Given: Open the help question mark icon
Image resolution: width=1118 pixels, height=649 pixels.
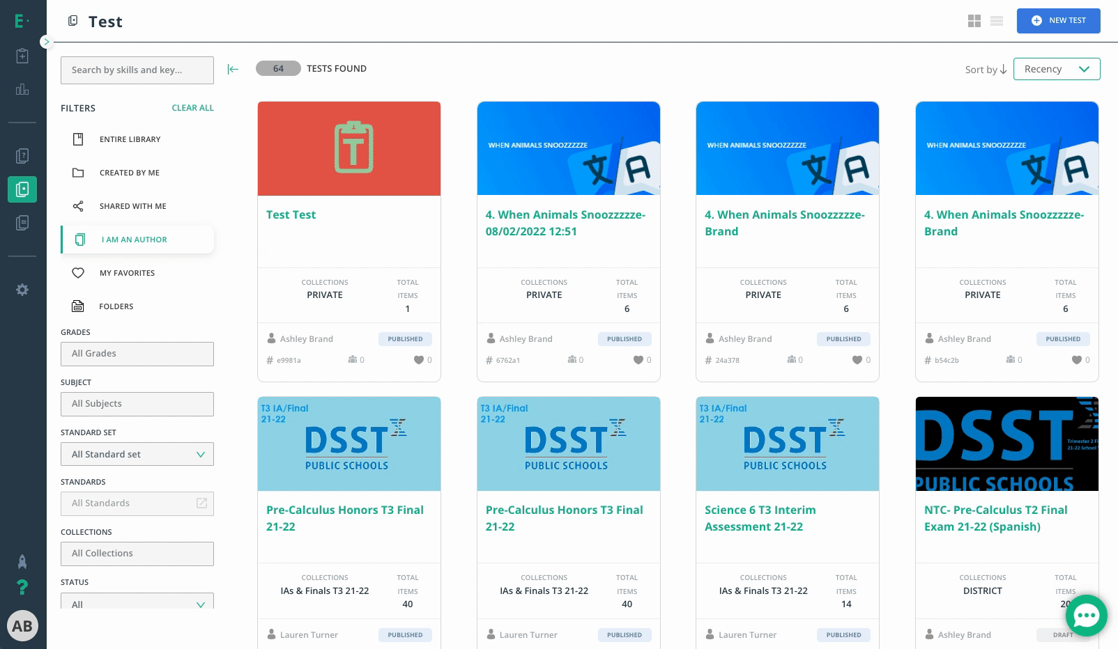Looking at the screenshot, I should [22, 588].
